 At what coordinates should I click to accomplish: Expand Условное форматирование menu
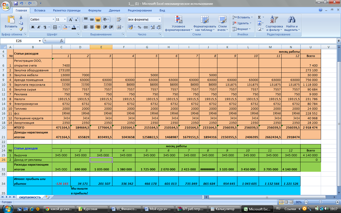(178, 23)
